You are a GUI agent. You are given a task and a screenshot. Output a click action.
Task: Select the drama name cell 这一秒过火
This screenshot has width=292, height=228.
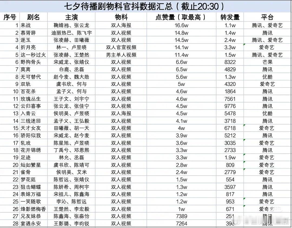tap(33, 55)
